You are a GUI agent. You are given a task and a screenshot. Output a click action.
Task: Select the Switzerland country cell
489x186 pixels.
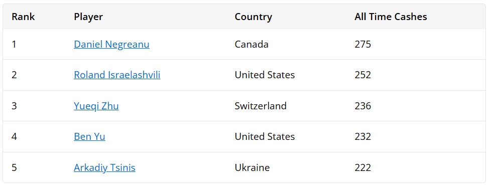(261, 106)
